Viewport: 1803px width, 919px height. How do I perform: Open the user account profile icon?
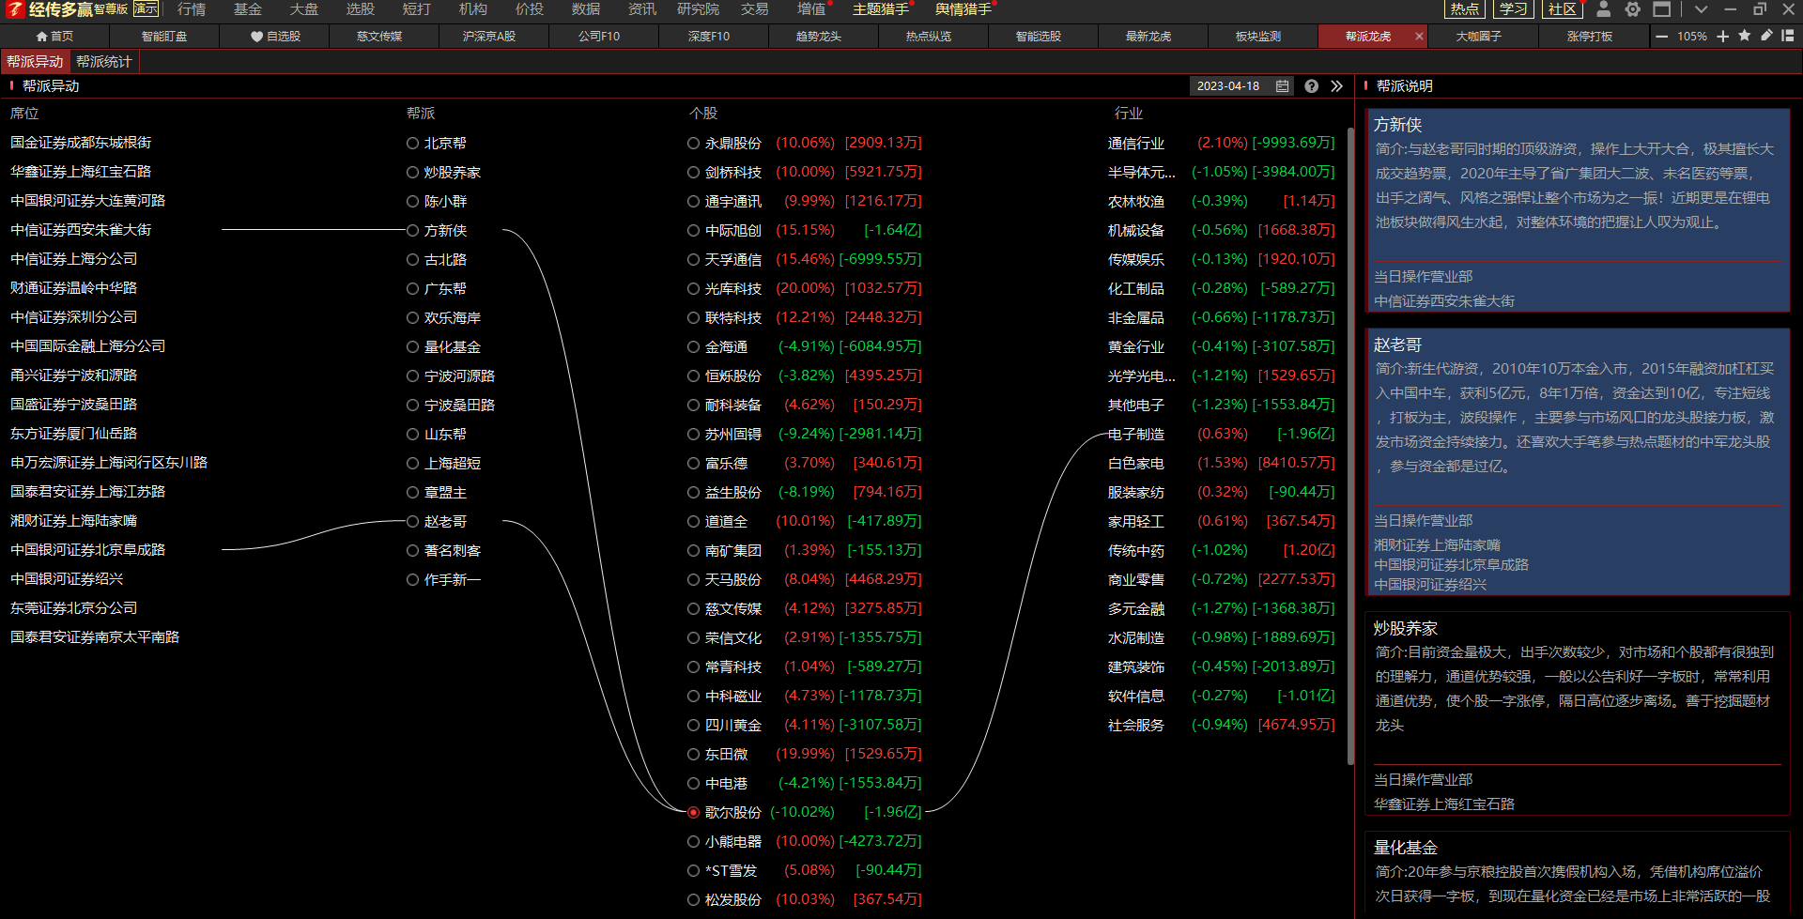tap(1604, 9)
